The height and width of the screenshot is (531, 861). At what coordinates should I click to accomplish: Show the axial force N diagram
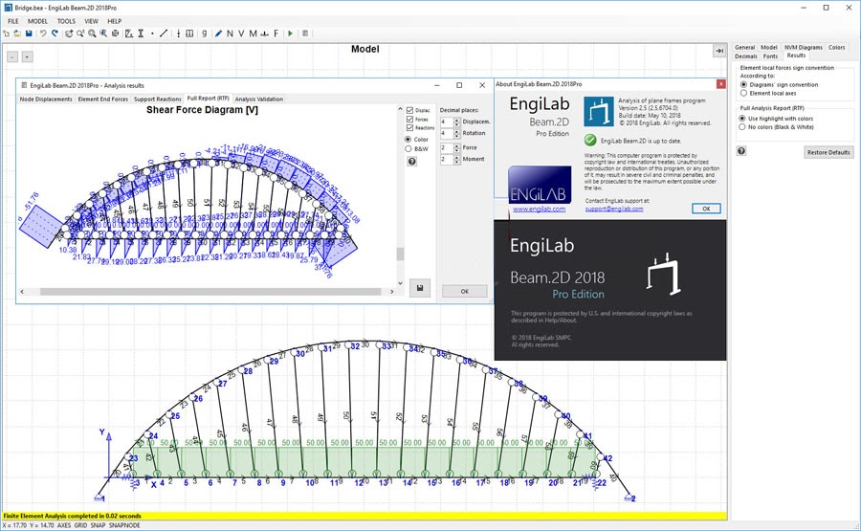(x=230, y=33)
